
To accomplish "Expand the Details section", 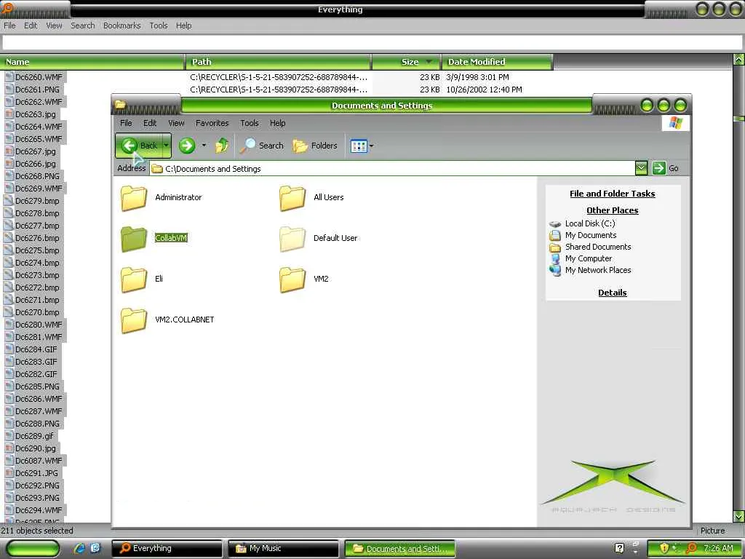I will 612,293.
